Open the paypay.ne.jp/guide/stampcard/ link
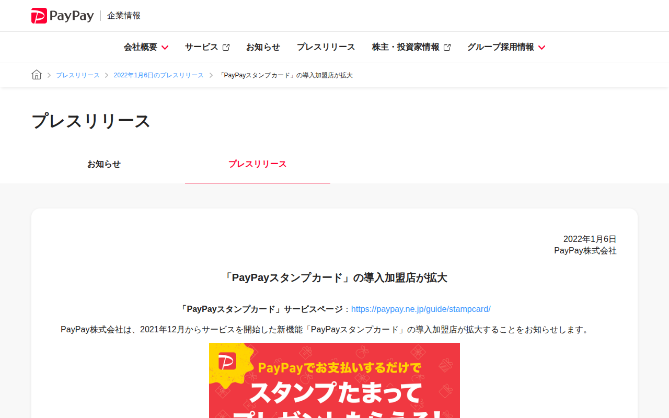Image resolution: width=669 pixels, height=418 pixels. (x=421, y=309)
